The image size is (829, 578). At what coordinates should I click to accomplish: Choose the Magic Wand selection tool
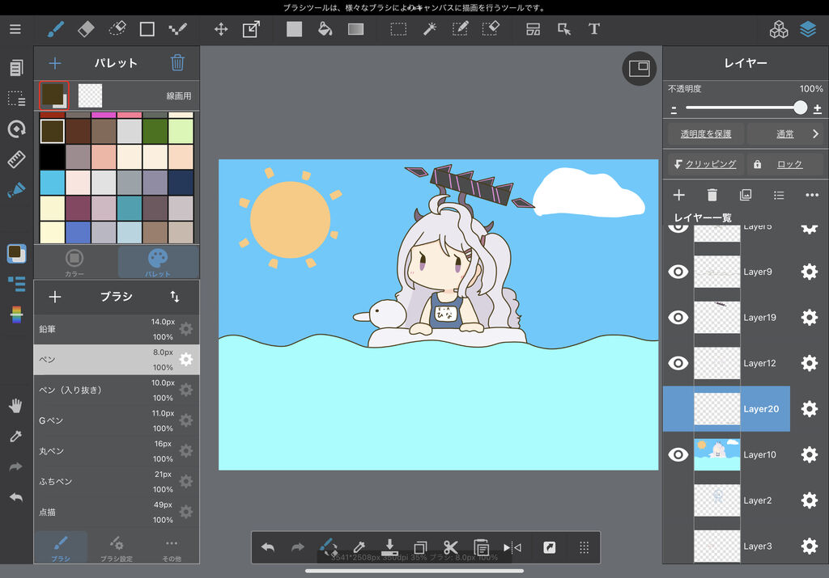[x=429, y=29]
